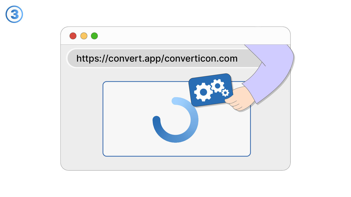
Task: Click the medium gear on the blue card
Action: point(218,86)
